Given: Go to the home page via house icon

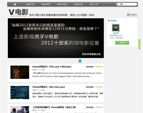Looking at the screenshot, I should point(15,4).
